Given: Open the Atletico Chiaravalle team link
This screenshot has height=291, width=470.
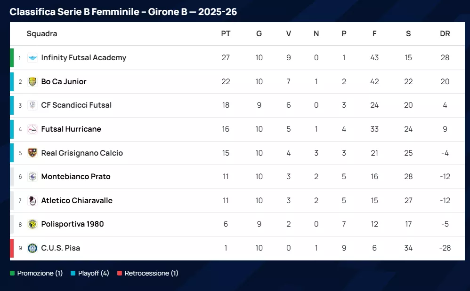Looking at the screenshot, I should [77, 201].
